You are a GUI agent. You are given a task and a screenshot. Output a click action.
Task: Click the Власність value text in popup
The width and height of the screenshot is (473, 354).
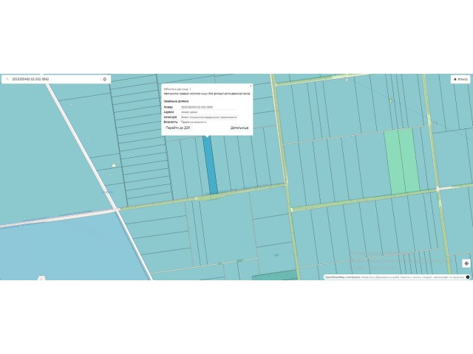(194, 122)
